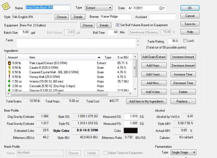Click Add Hops button

[154, 65]
